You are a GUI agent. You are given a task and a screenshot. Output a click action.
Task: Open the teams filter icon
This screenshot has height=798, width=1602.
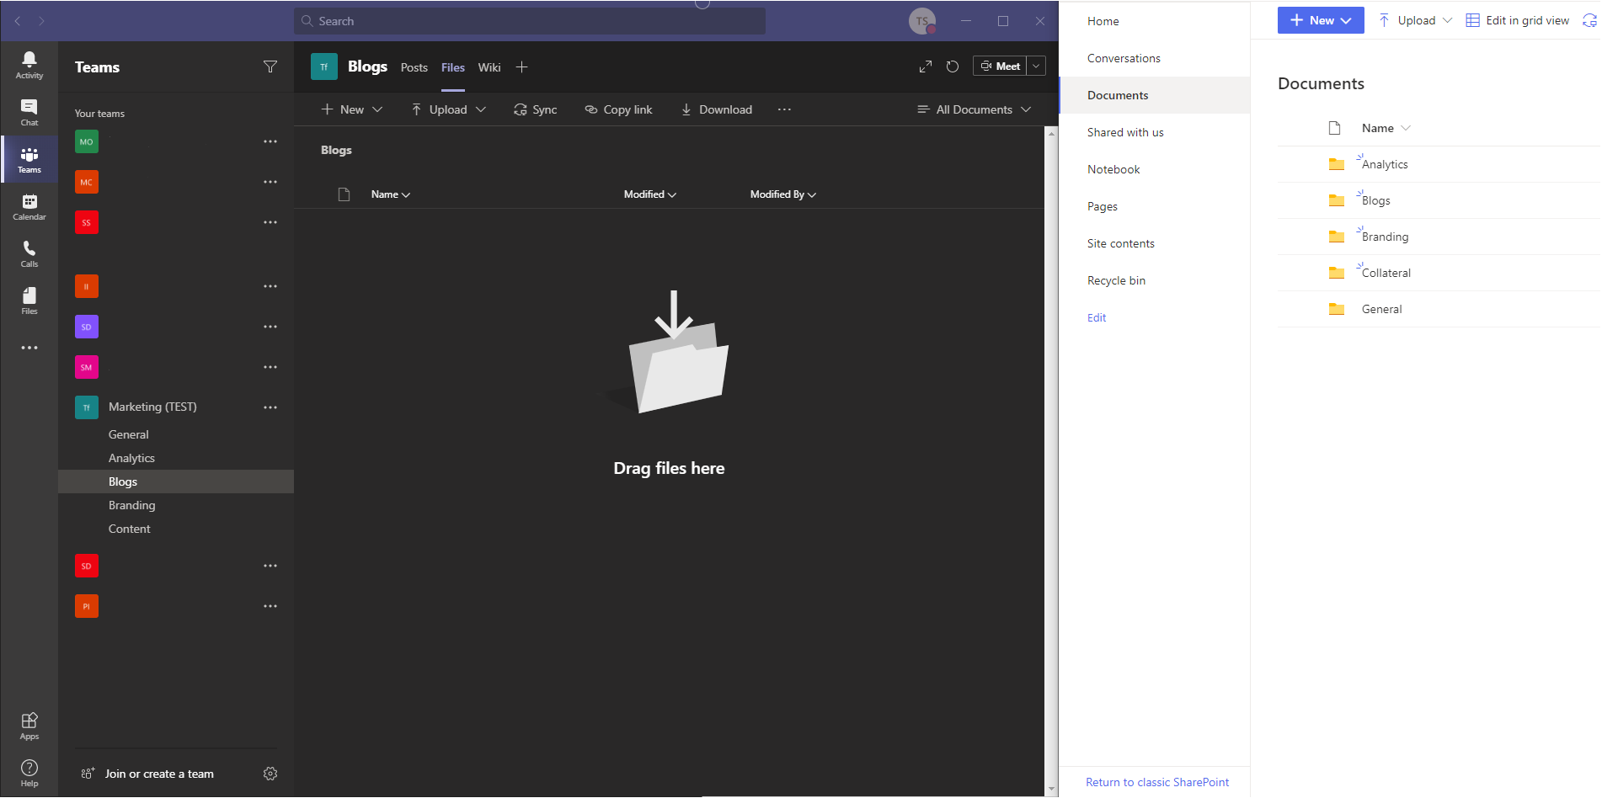270,66
